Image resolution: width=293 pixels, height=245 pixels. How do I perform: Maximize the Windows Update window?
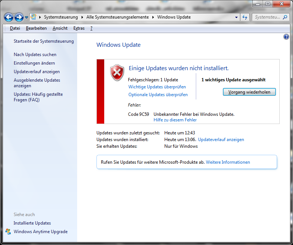click(x=268, y=4)
